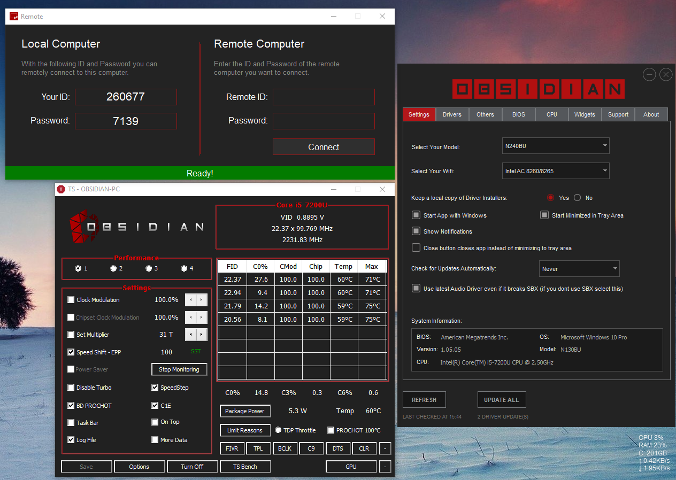Lower Set Multiplier using its left arrow
The image size is (676, 480).
click(x=190, y=335)
